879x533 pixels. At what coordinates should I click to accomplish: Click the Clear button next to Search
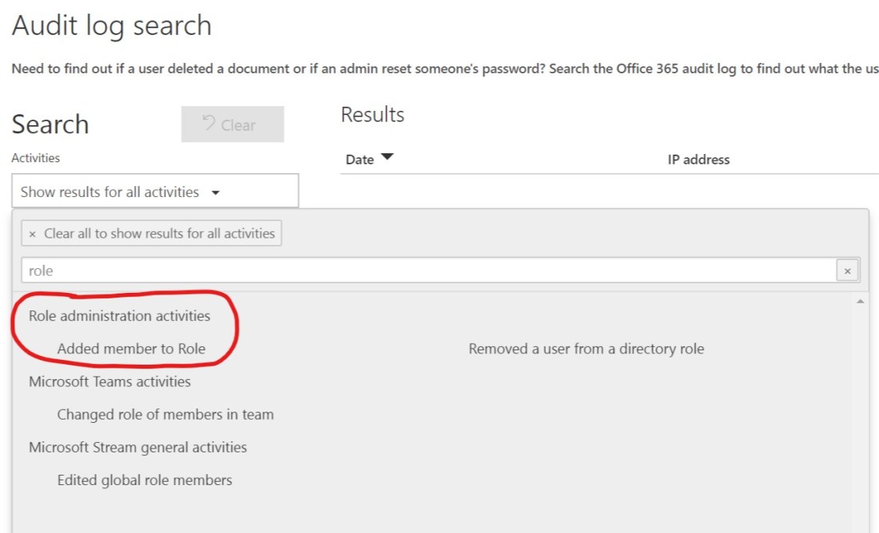tap(233, 124)
